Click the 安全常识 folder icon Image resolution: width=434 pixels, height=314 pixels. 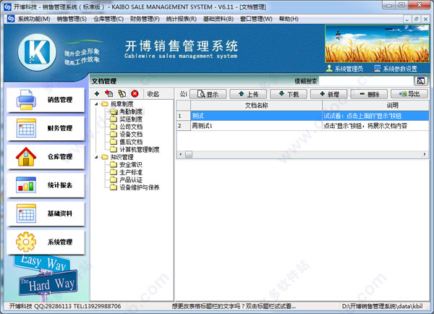114,164
